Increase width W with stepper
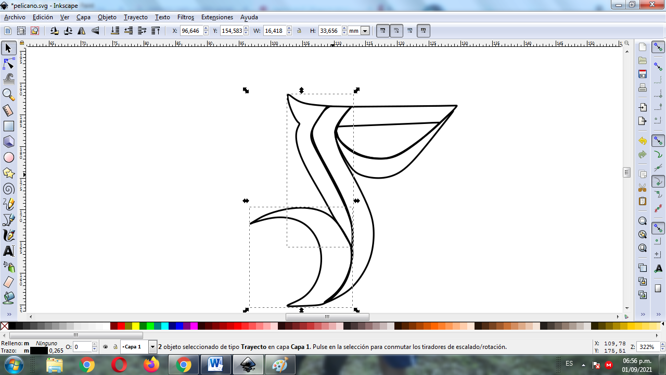The image size is (666, 375). (289, 29)
